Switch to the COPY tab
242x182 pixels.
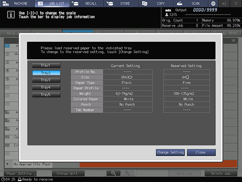[156, 3]
